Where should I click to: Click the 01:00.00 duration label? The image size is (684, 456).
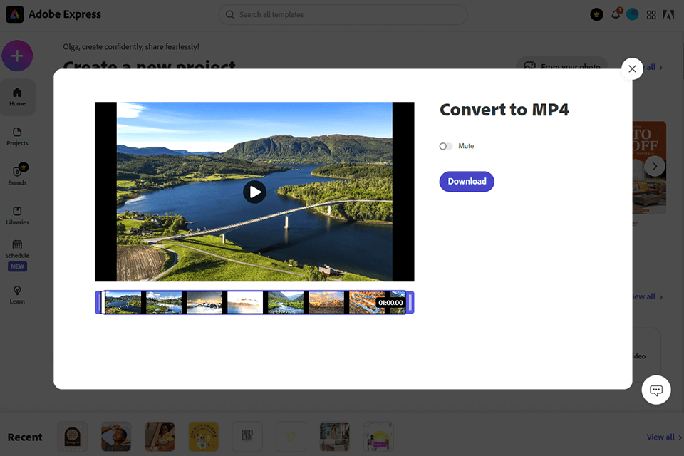(390, 302)
